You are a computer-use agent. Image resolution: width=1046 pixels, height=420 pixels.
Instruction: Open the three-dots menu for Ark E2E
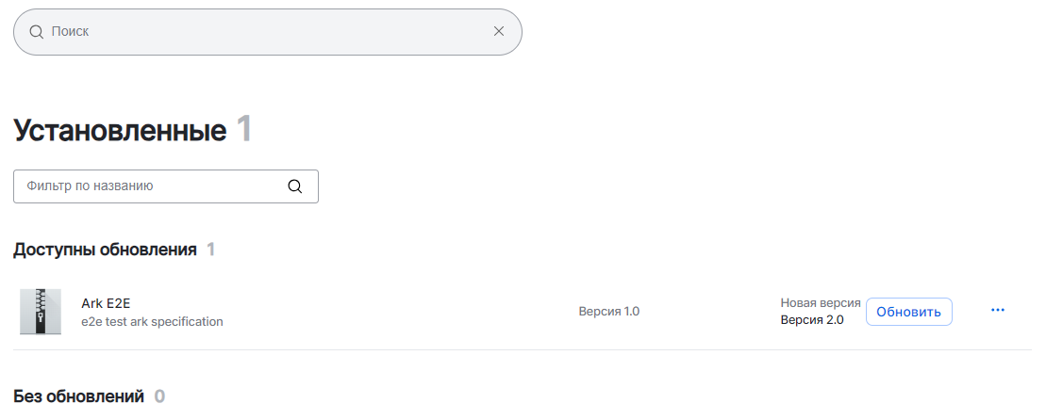click(998, 311)
